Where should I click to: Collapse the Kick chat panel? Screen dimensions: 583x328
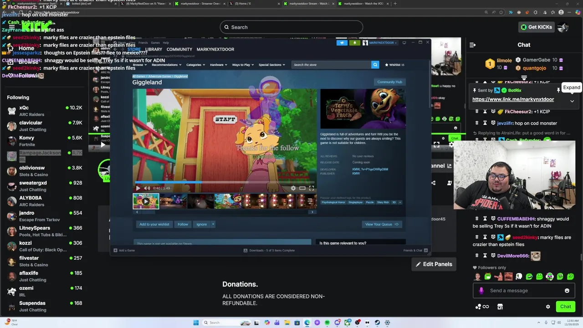tap(472, 45)
